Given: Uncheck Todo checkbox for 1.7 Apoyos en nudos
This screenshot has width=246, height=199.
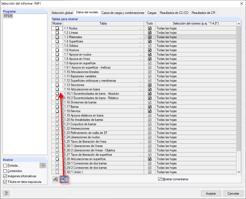Looking at the screenshot, I should tap(150, 54).
